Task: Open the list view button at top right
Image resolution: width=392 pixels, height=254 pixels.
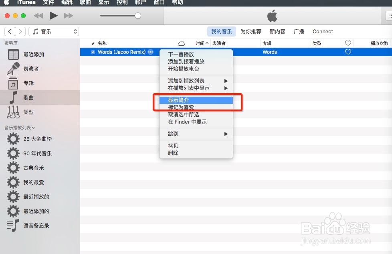Action: click(x=389, y=16)
